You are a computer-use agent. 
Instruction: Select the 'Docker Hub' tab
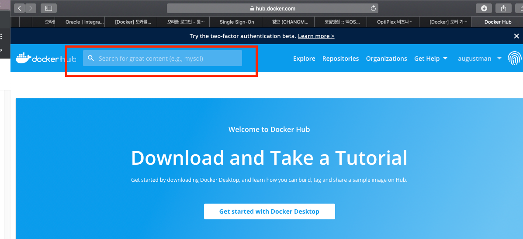click(x=498, y=22)
